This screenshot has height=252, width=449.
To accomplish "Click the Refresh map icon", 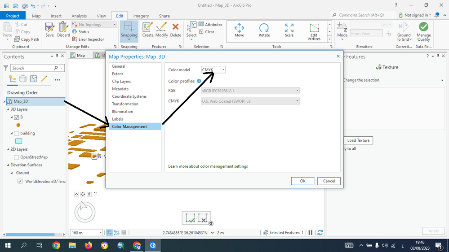I will 320,233.
